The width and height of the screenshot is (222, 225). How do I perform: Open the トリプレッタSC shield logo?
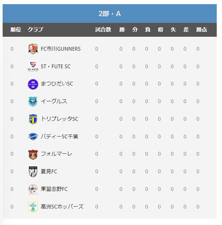click(33, 119)
